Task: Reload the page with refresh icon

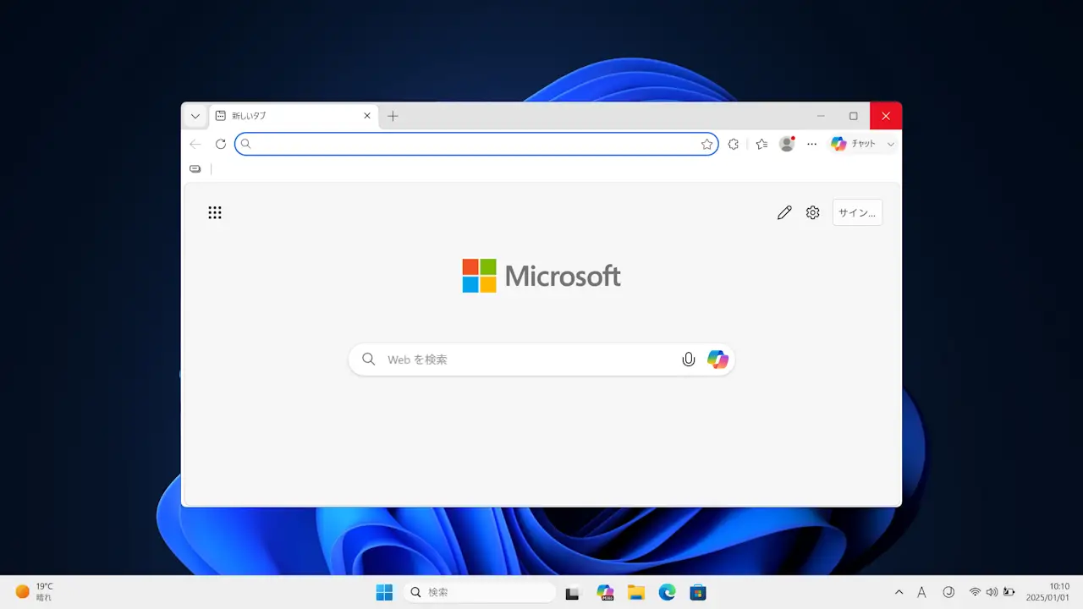Action: pyautogui.click(x=221, y=144)
